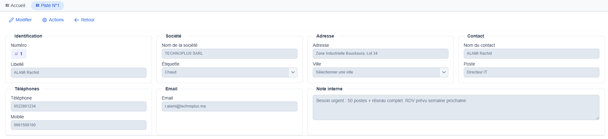608x139 pixels.
Task: Click the Téléphone field with 0522801234
Action: tap(79, 106)
